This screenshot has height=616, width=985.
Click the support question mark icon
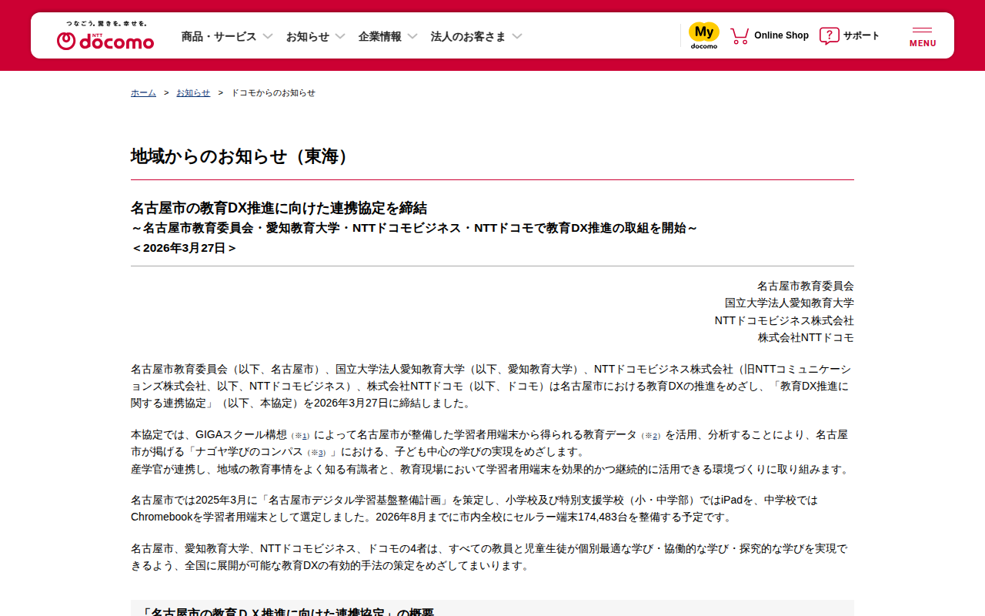click(829, 35)
